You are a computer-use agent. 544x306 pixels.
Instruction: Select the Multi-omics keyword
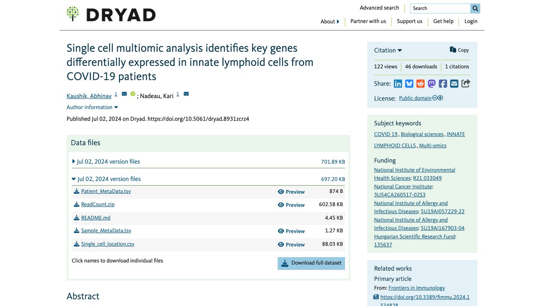[x=433, y=145]
